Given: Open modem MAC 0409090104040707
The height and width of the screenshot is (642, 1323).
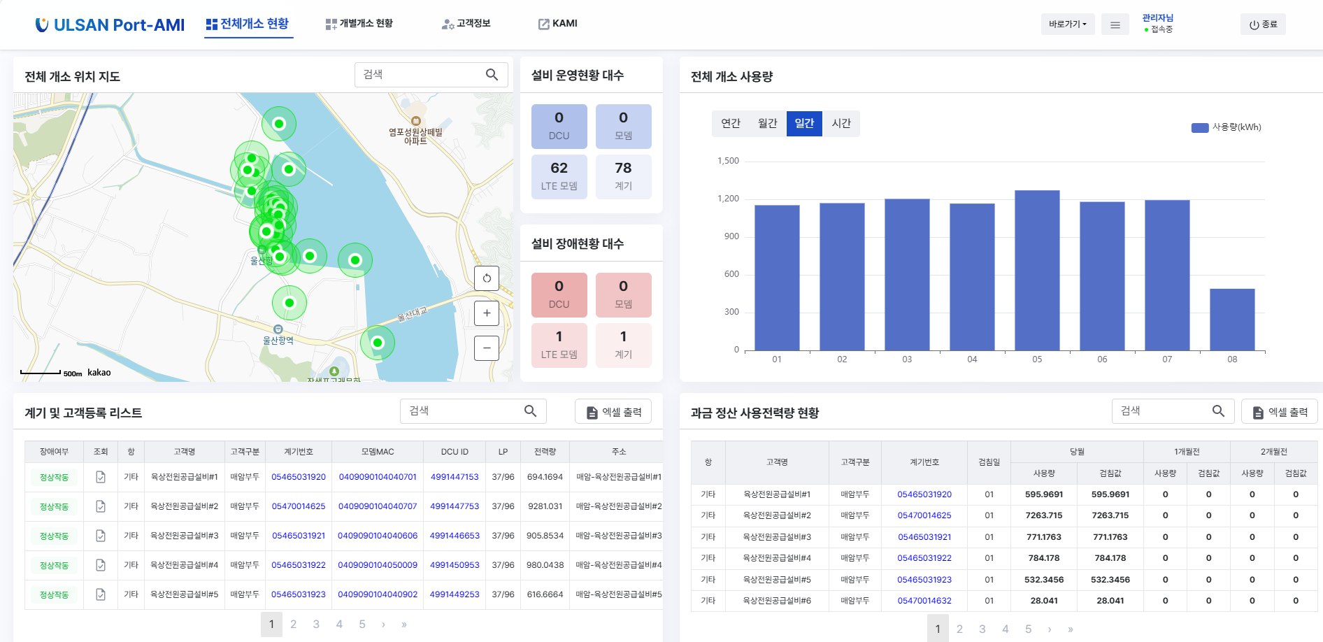Looking at the screenshot, I should click(x=378, y=506).
